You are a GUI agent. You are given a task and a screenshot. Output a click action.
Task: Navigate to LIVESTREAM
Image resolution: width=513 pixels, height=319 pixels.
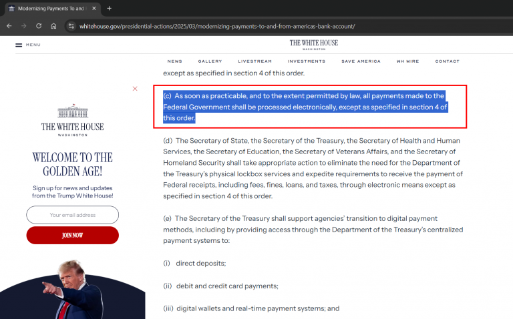(255, 61)
